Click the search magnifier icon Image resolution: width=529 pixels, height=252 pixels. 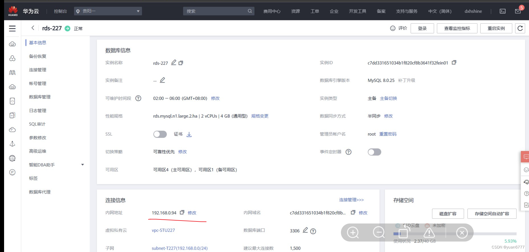coord(250,11)
